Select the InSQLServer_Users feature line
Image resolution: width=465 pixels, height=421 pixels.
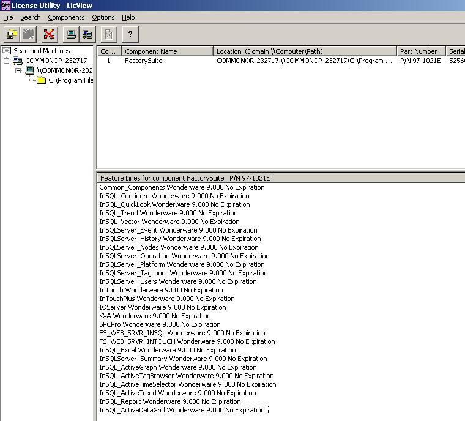point(178,282)
